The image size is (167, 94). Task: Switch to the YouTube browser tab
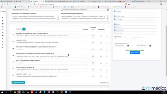(126, 1)
